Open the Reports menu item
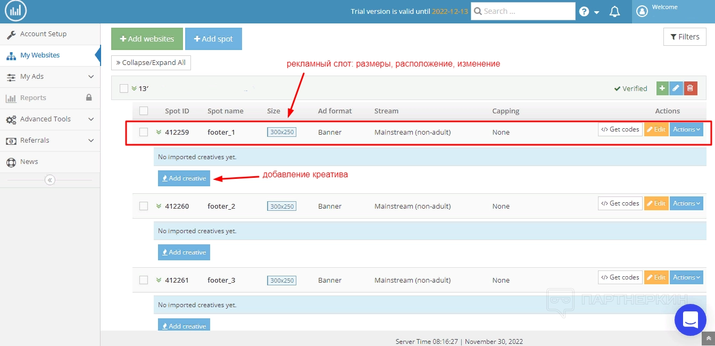715x346 pixels. tap(50, 98)
